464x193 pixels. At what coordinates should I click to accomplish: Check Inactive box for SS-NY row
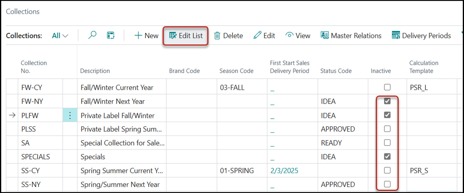[x=387, y=184]
